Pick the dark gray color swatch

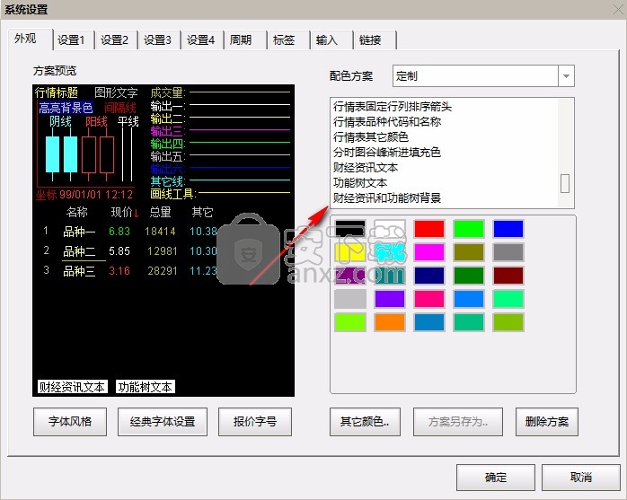508,252
